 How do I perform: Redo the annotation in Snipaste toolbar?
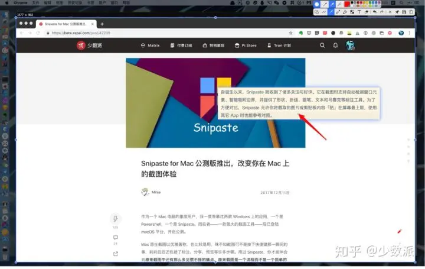[382, 12]
